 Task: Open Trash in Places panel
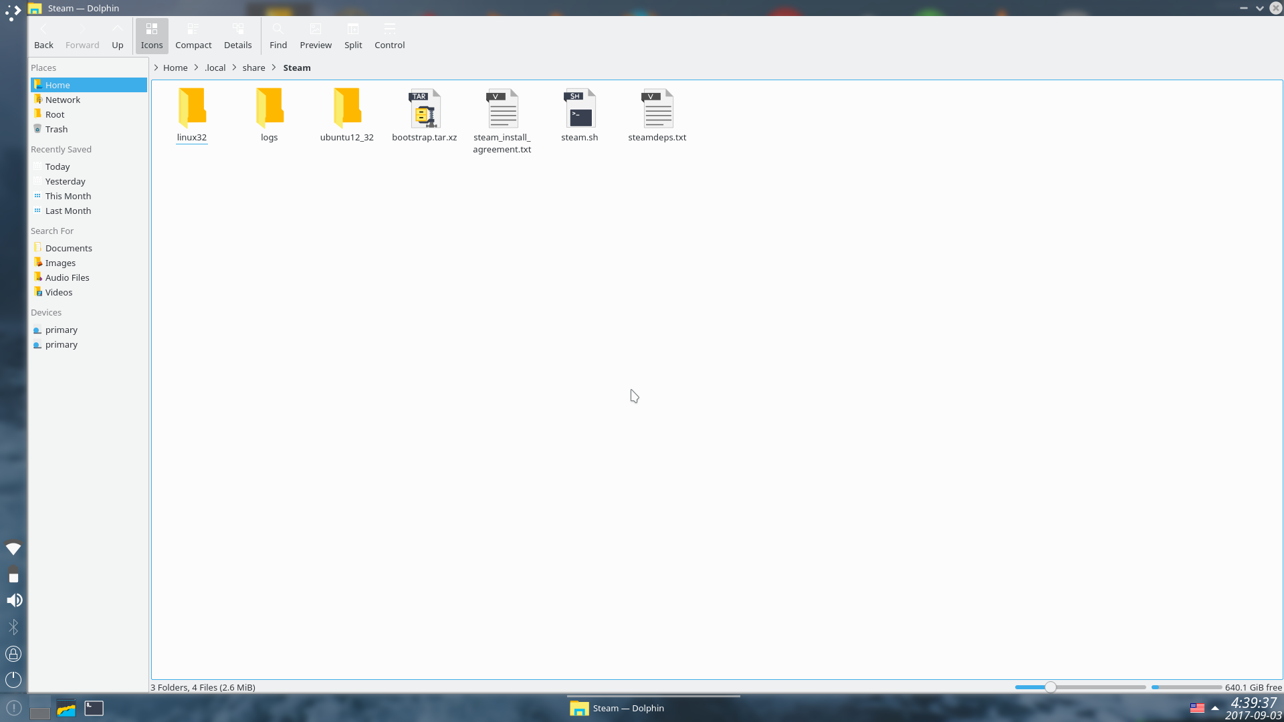[x=89, y=129]
